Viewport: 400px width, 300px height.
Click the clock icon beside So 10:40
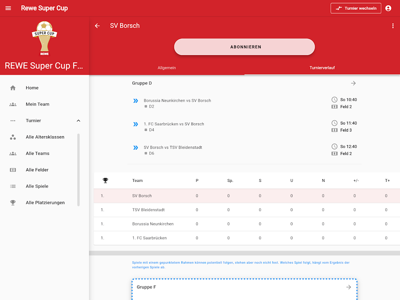pyautogui.click(x=334, y=100)
